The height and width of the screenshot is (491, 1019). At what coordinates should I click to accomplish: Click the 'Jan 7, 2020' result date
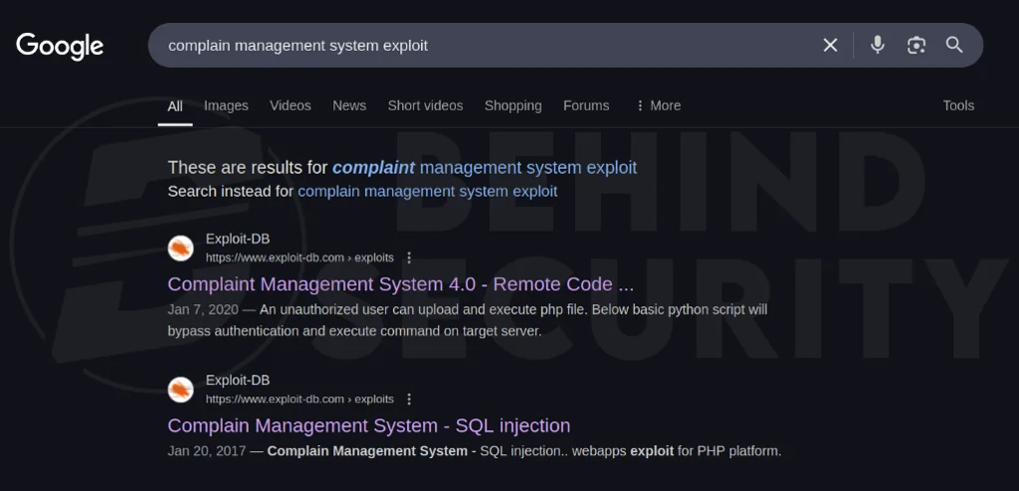coord(203,310)
